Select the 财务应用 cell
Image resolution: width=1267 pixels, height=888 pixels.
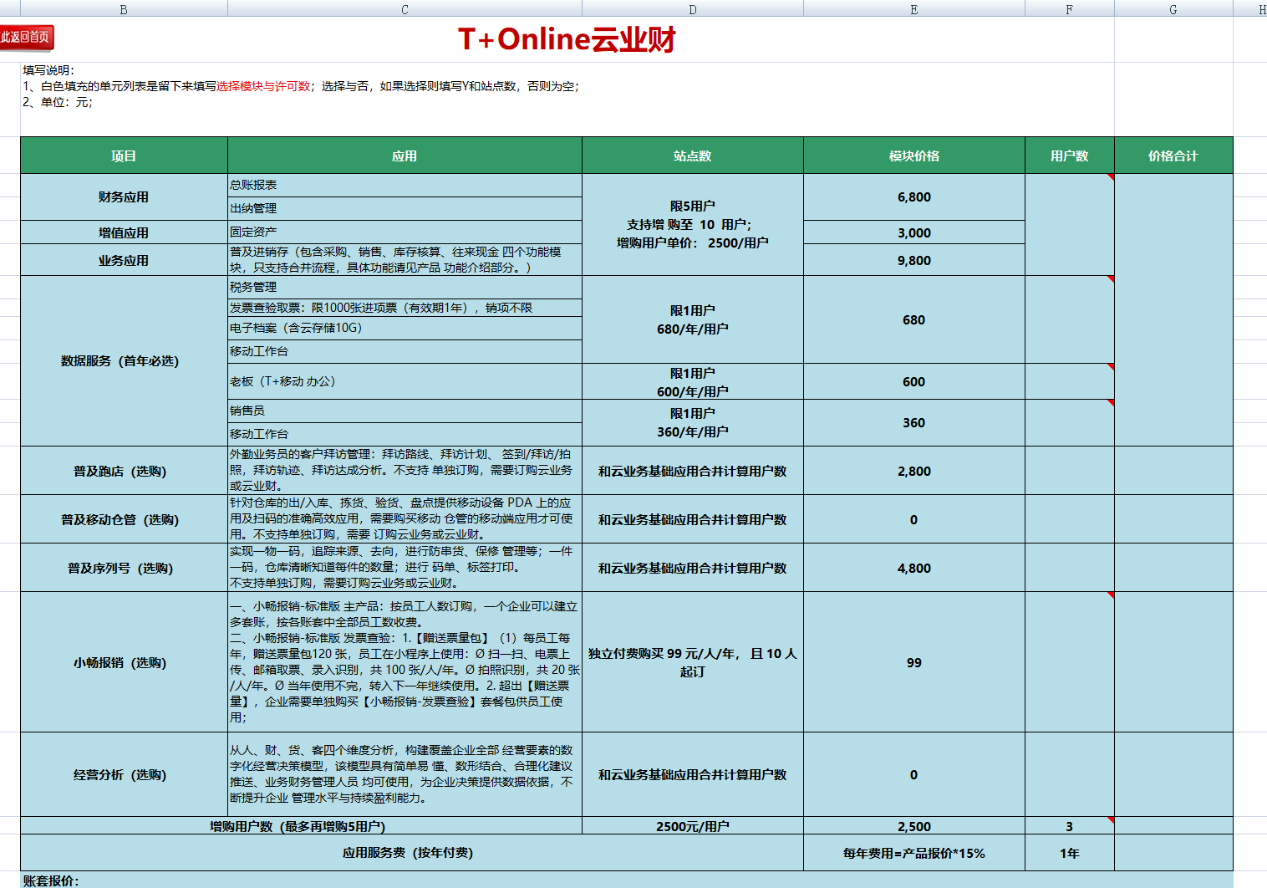[x=124, y=197]
